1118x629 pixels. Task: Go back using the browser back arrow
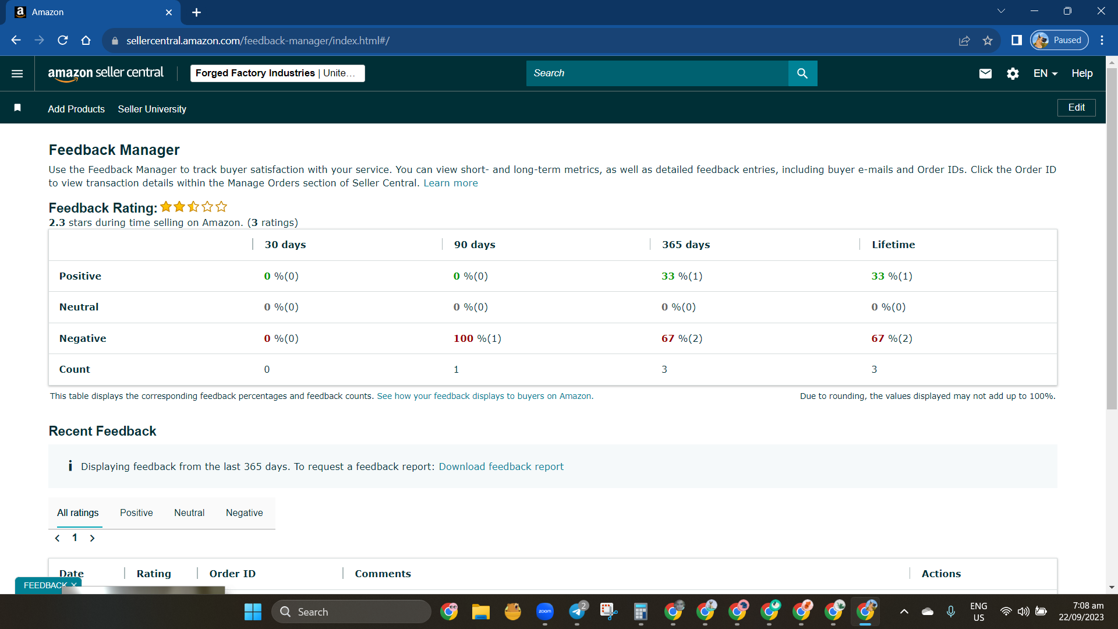point(16,40)
